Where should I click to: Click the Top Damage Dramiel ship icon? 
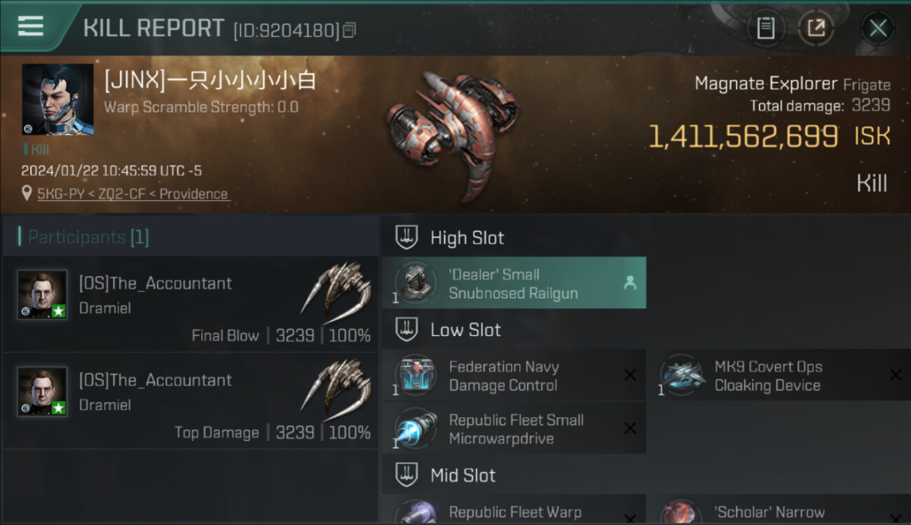click(x=336, y=385)
